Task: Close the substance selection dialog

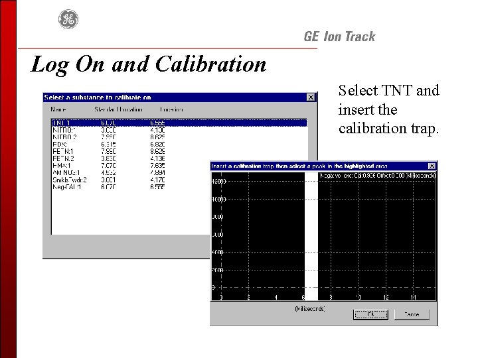Action: tap(311, 97)
